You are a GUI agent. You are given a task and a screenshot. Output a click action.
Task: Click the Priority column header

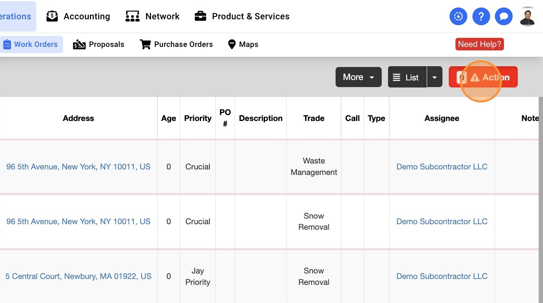(x=198, y=118)
